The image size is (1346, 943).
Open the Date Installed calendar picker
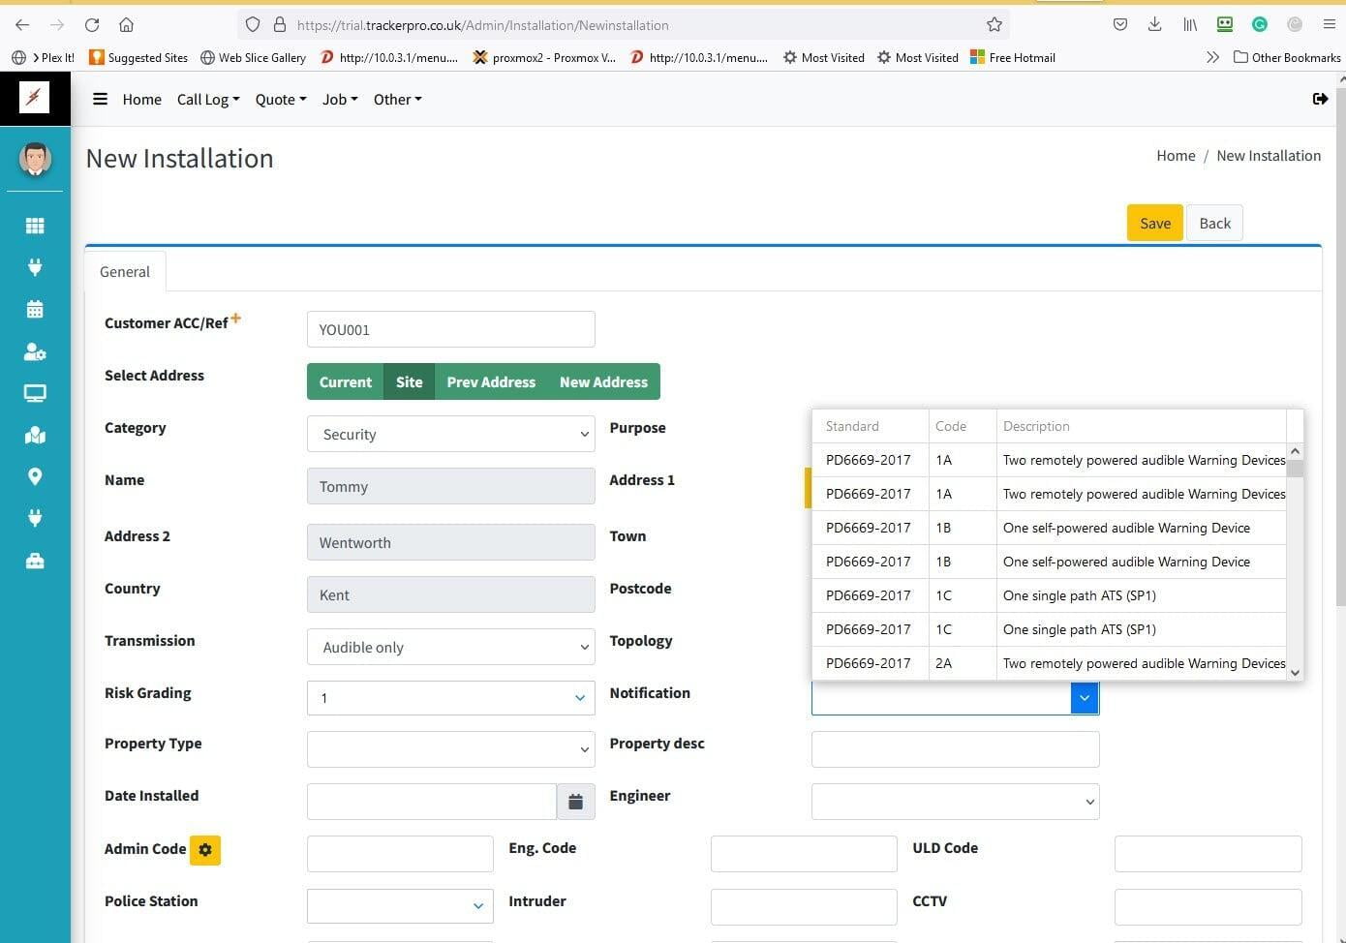point(575,802)
